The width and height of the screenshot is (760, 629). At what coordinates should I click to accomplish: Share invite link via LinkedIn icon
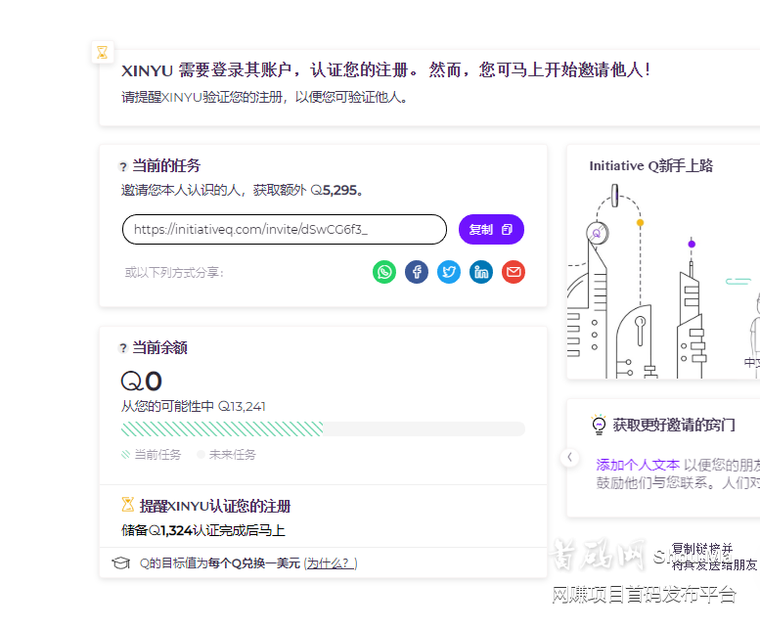tap(481, 272)
